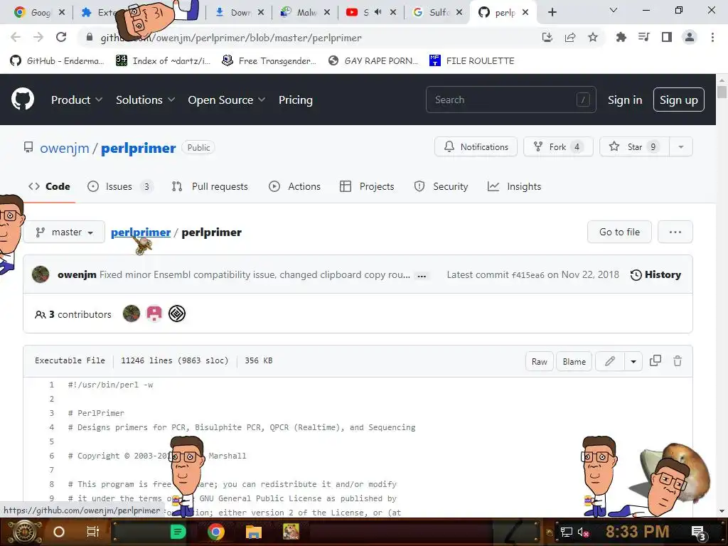728x546 pixels.
Task: Click the page vertical scrollbar thumb
Action: [722, 91]
